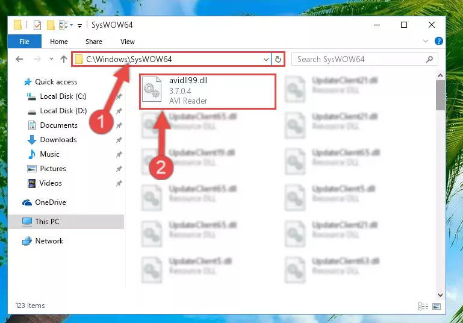
Task: Click the Network icon in sidebar
Action: (27, 241)
